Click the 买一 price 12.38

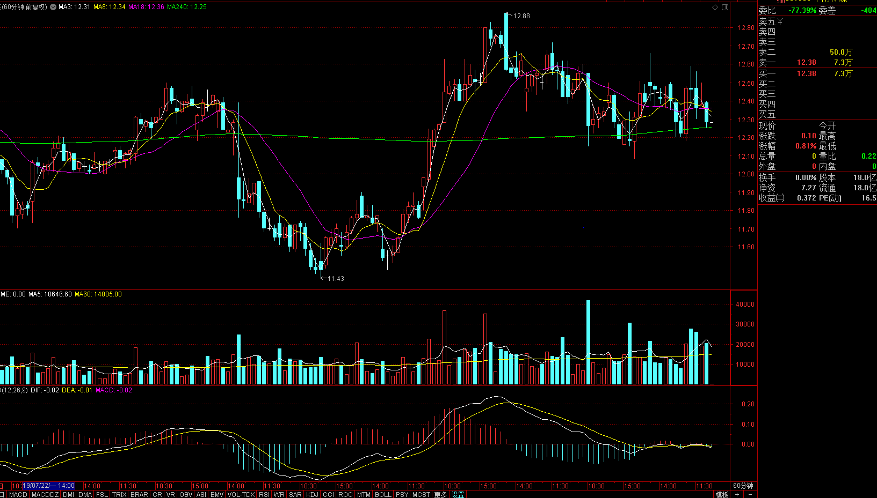point(807,73)
